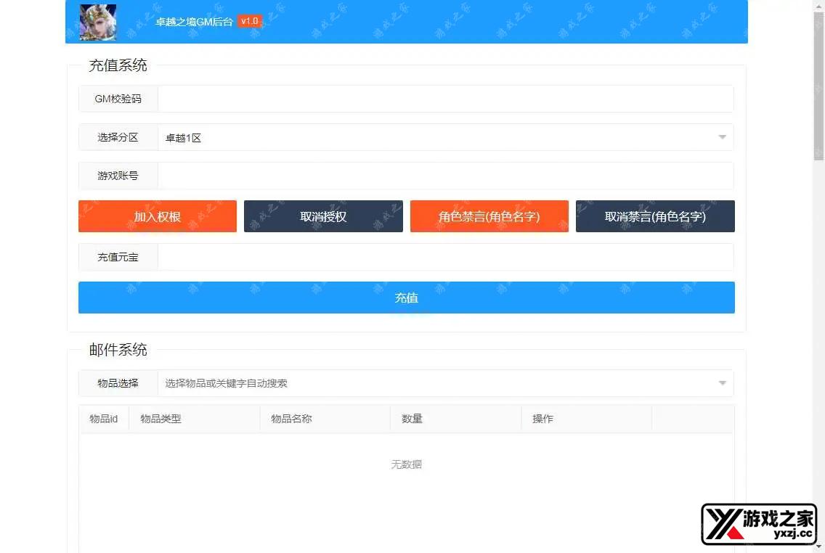Click the yxzj.cc site logo watermark
825x553 pixels.
[x=759, y=524]
